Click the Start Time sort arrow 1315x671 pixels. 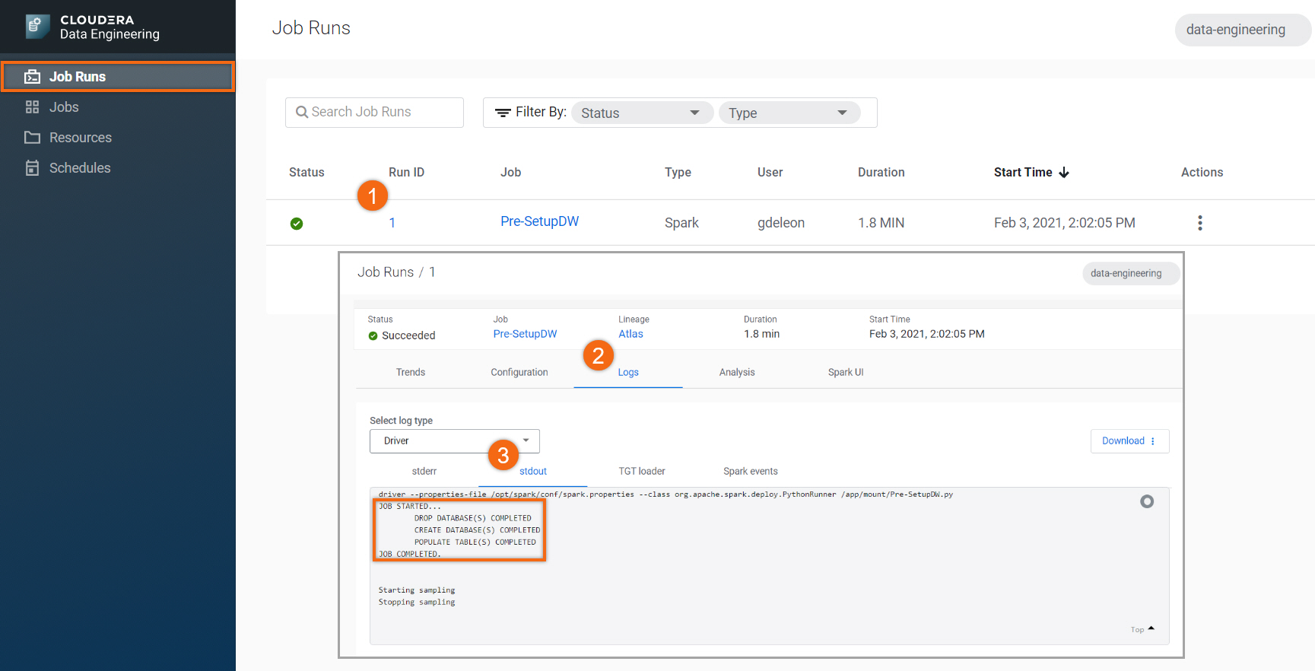[x=1064, y=173]
